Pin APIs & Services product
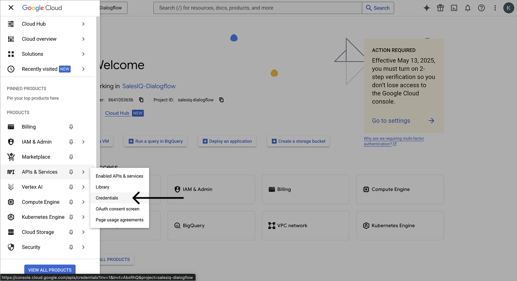 point(71,172)
